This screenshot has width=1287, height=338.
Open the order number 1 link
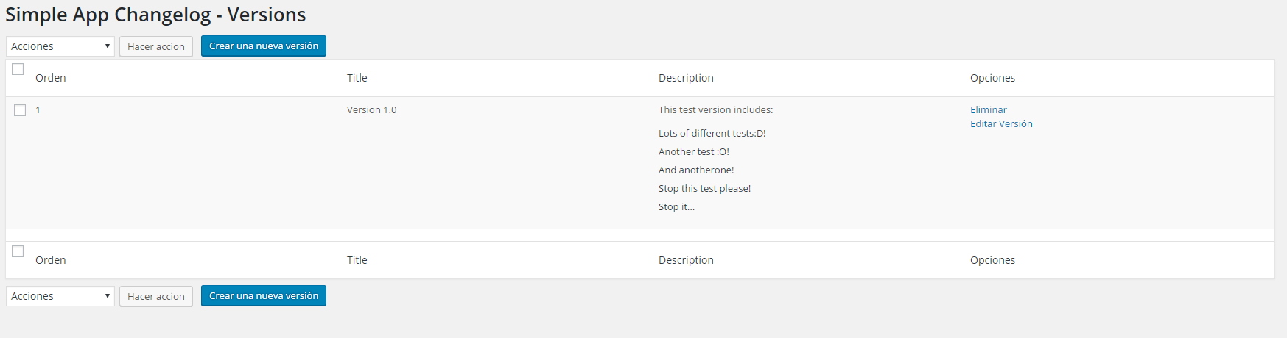(x=38, y=109)
